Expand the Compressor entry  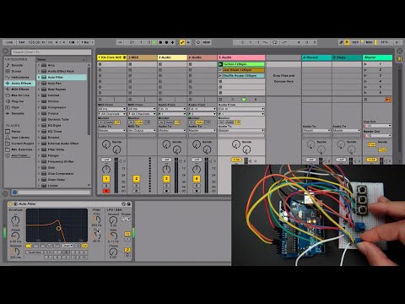(x=39, y=107)
